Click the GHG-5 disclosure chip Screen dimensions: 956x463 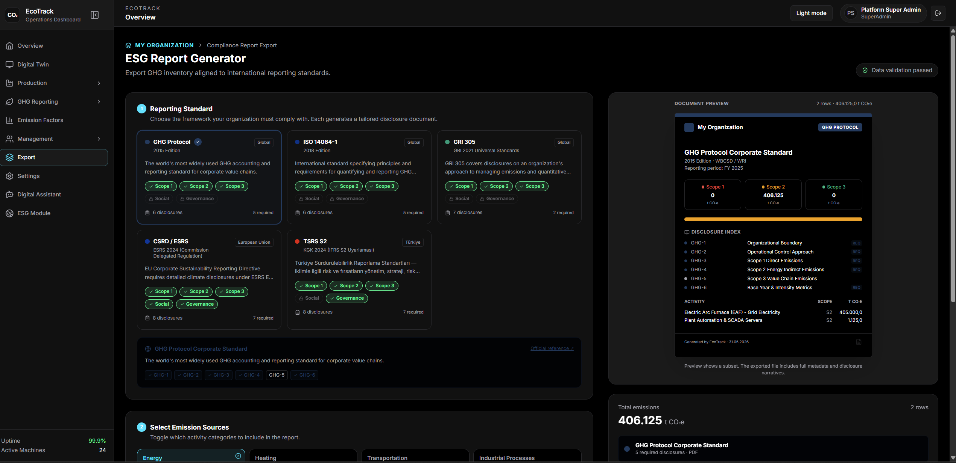277,375
